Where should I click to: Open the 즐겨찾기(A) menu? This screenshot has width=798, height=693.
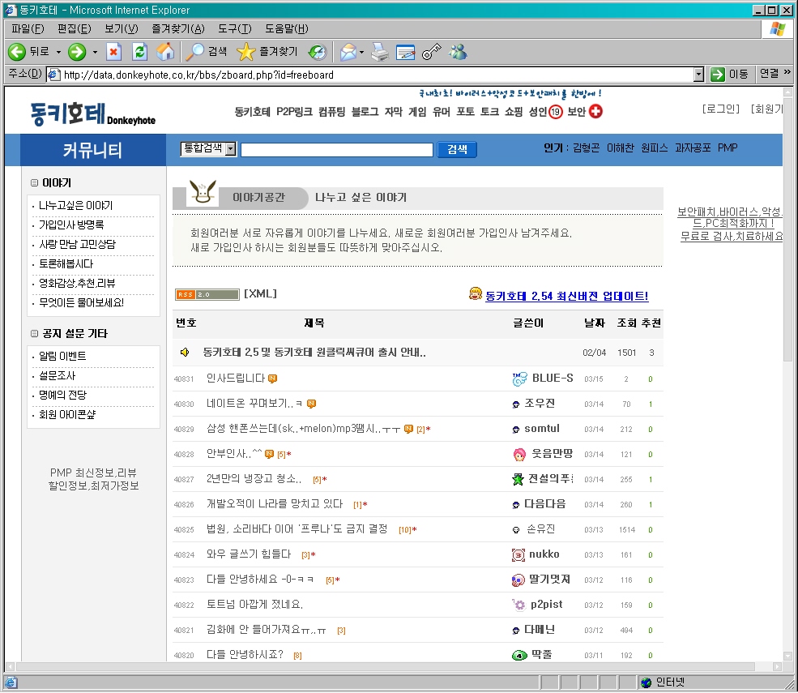point(177,29)
